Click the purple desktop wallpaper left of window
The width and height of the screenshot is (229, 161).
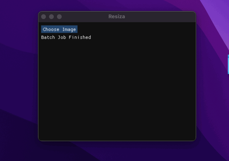coord(19,80)
